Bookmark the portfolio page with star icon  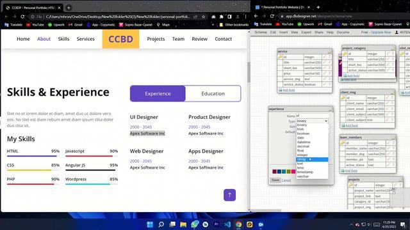coord(204,17)
